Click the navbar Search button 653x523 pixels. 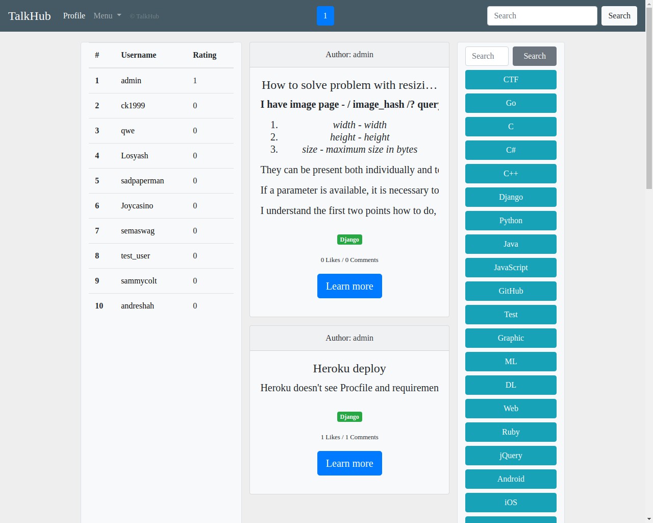(619, 16)
